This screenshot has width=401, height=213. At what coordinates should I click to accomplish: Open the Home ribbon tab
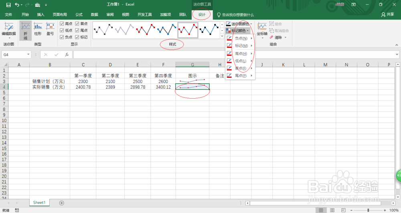[x=25, y=14]
